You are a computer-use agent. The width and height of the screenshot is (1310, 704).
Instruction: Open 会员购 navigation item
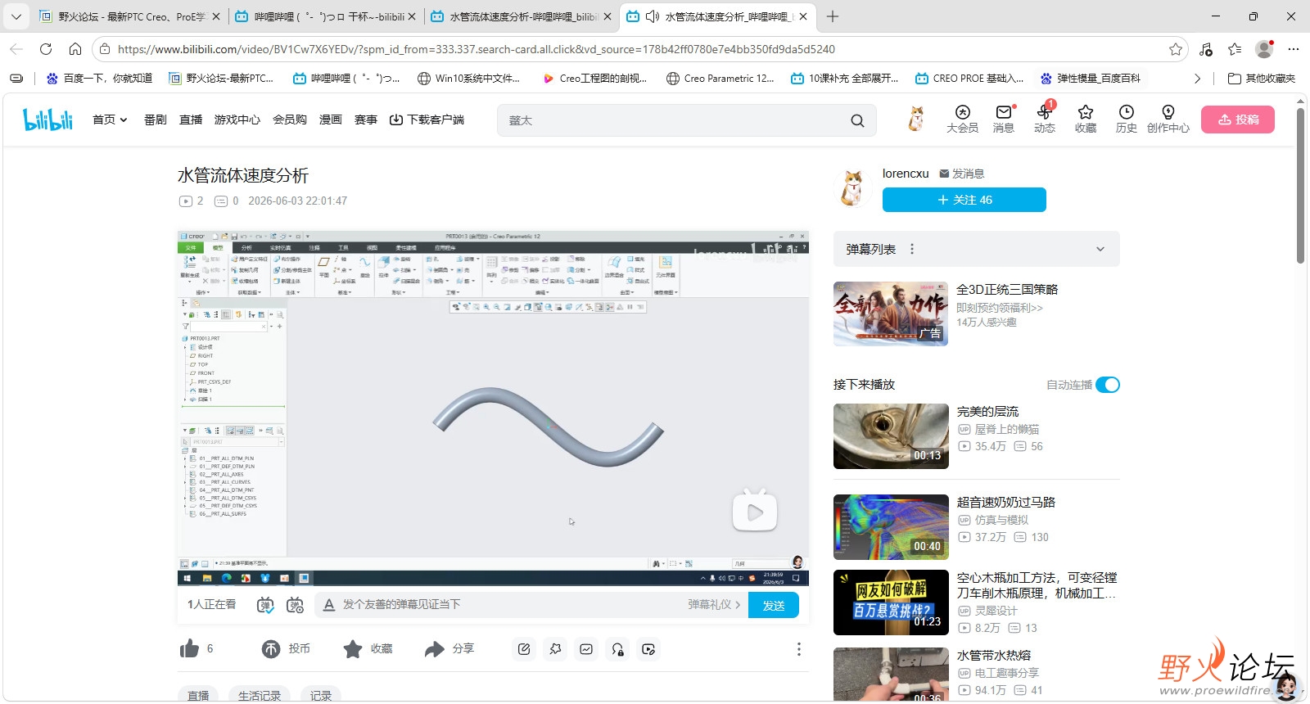pyautogui.click(x=290, y=120)
